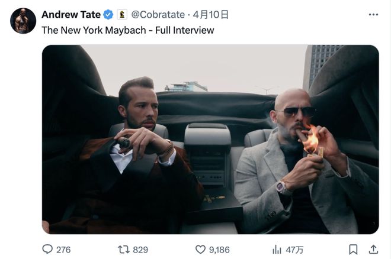Screen dimensions: 391x259
Task: Expand the three-dot more options menu
Action: [373, 15]
